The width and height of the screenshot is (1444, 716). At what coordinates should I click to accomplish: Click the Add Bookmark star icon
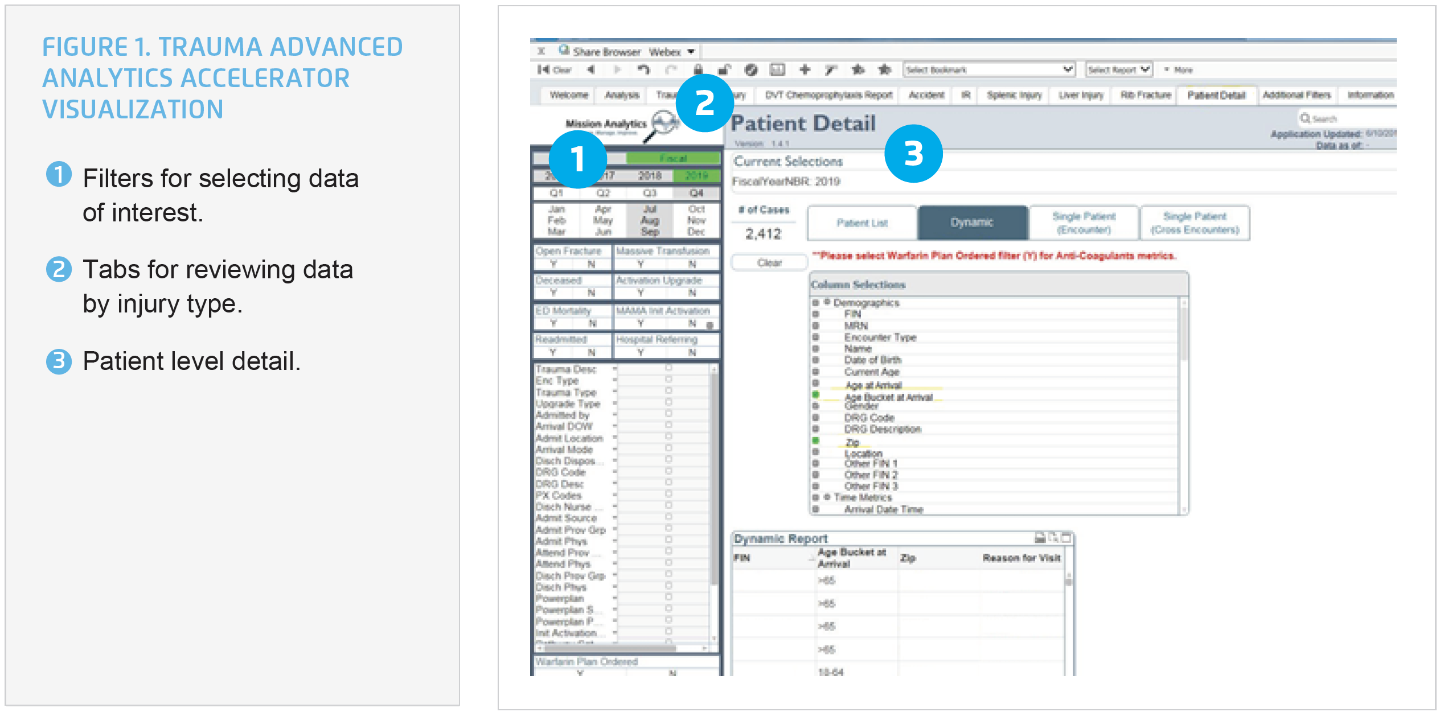[858, 70]
